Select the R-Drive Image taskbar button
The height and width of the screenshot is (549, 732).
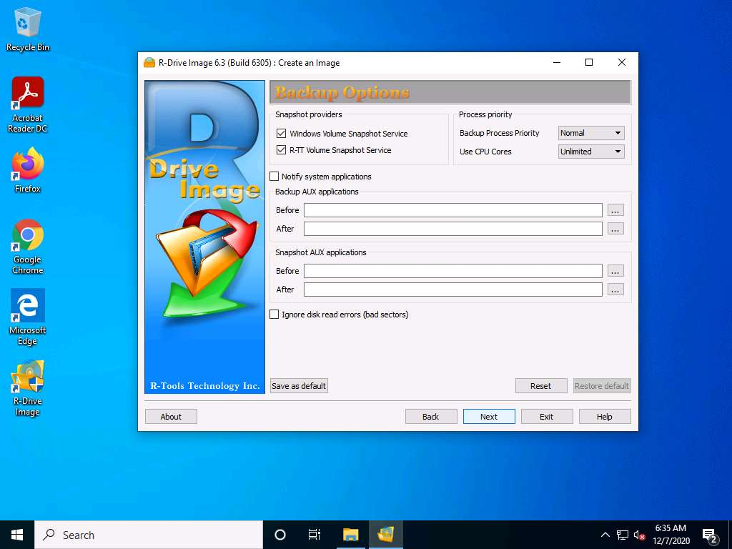(x=386, y=535)
